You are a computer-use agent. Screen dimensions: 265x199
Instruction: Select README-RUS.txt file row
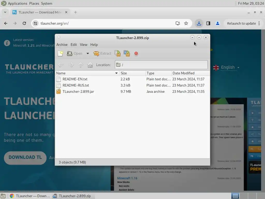[x=132, y=85]
